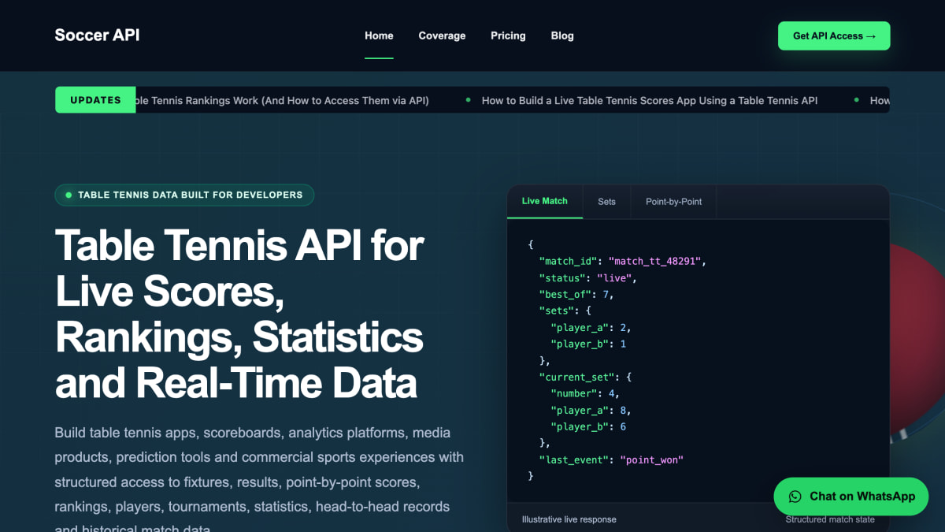
Task: Open the Home nav item
Action: pyautogui.click(x=379, y=35)
